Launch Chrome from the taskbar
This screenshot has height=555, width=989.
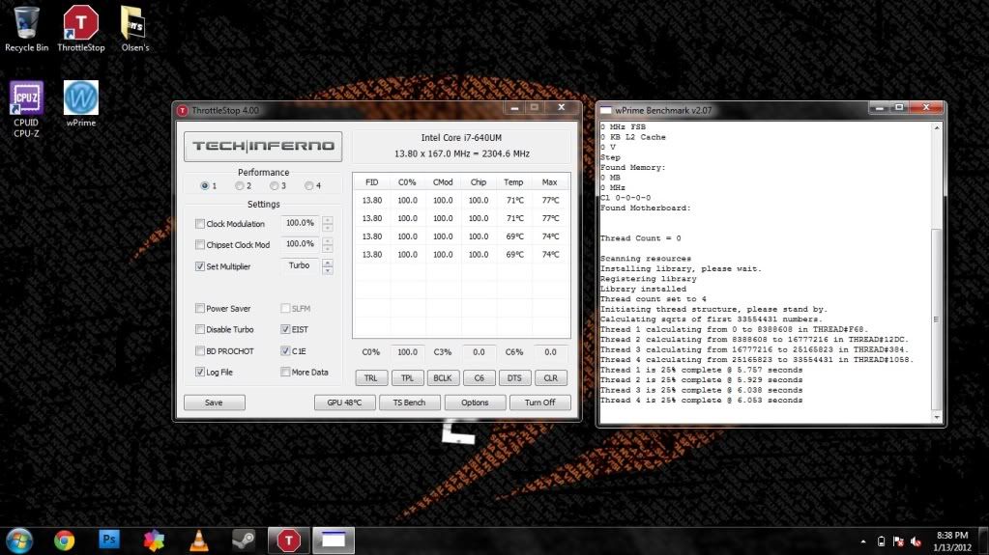pyautogui.click(x=64, y=541)
